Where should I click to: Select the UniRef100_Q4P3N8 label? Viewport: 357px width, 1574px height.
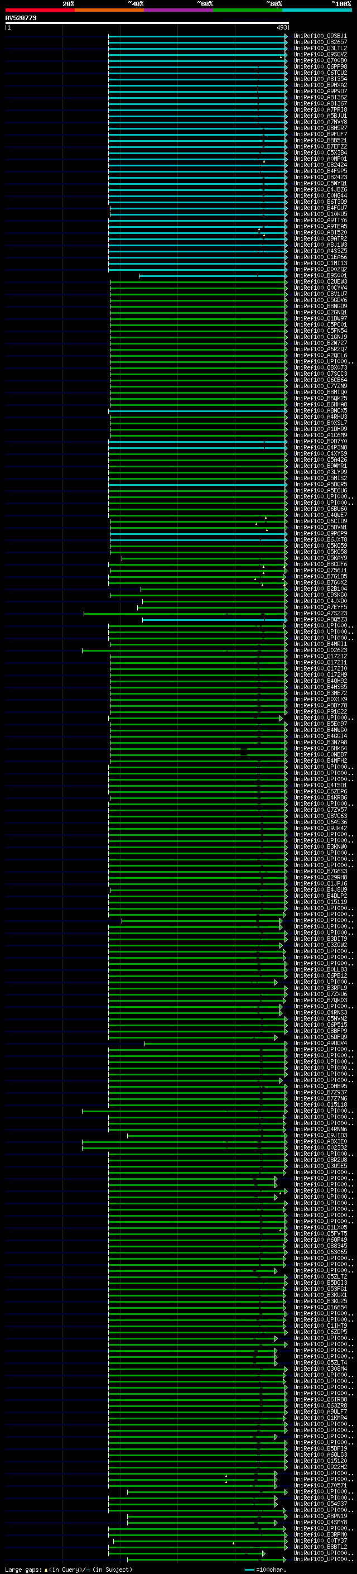[x=320, y=447]
